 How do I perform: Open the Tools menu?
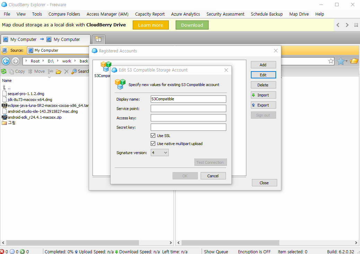pyautogui.click(x=37, y=14)
